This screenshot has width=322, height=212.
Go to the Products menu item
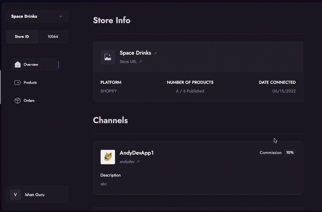(30, 83)
